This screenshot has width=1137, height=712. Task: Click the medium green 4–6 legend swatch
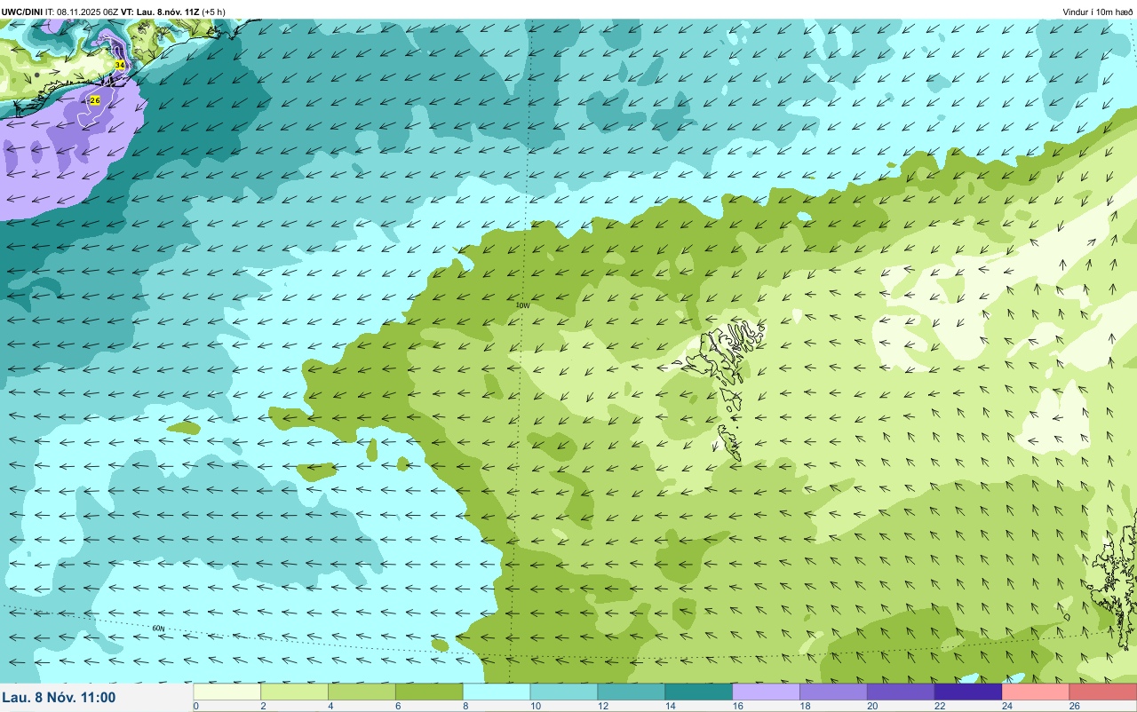click(x=362, y=692)
